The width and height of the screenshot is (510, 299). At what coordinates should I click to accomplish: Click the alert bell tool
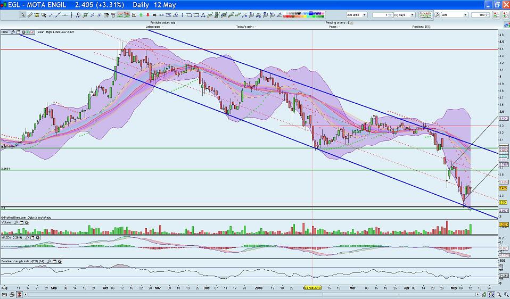(x=37, y=15)
